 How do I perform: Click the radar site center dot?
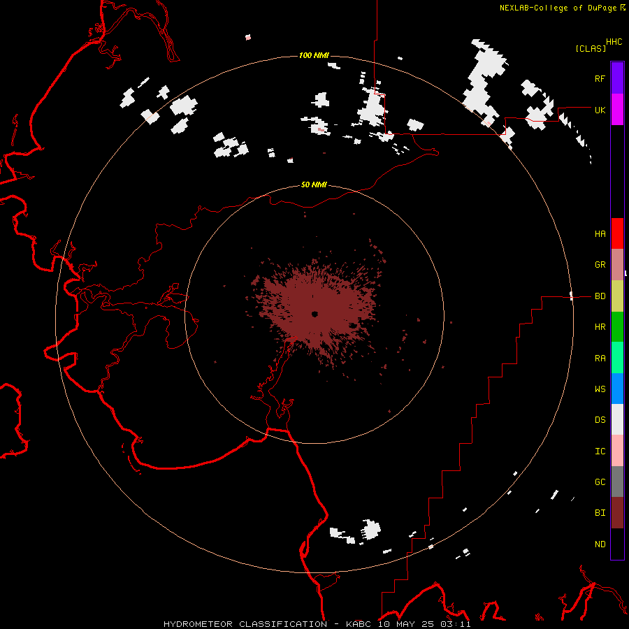coord(314,314)
